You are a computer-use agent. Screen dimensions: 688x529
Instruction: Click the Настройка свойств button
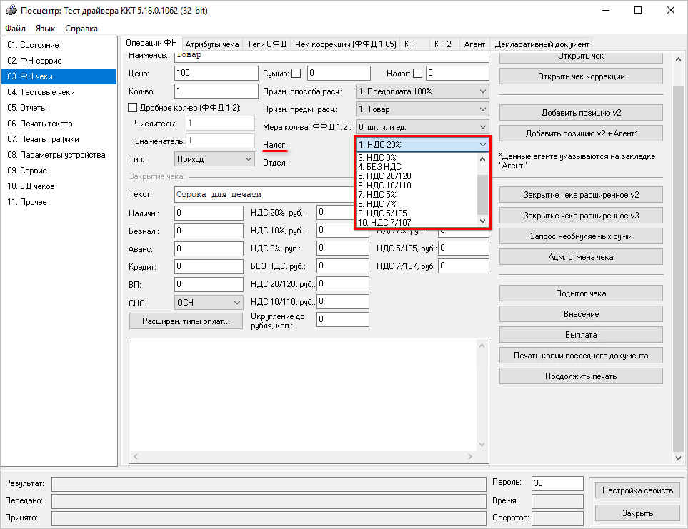click(x=637, y=490)
